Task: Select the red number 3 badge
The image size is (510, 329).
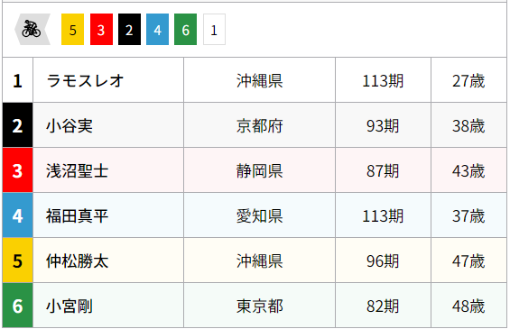Action: click(x=101, y=29)
